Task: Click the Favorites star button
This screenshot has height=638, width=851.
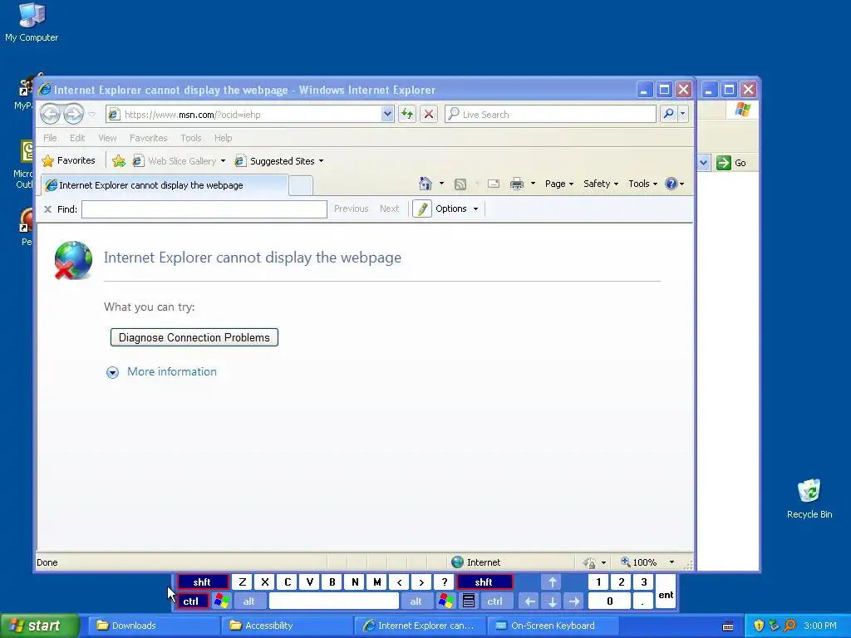Action: point(68,160)
